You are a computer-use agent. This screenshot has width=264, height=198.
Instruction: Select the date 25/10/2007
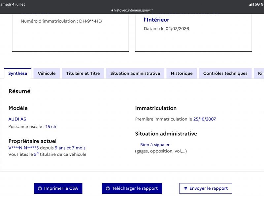[x=205, y=119]
